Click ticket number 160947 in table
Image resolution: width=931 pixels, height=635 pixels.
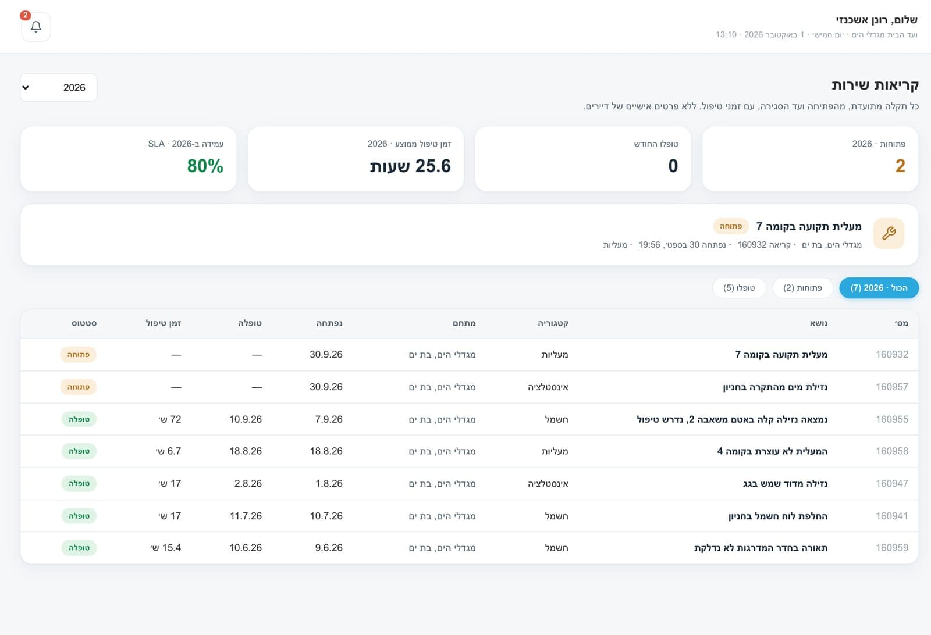click(x=892, y=483)
